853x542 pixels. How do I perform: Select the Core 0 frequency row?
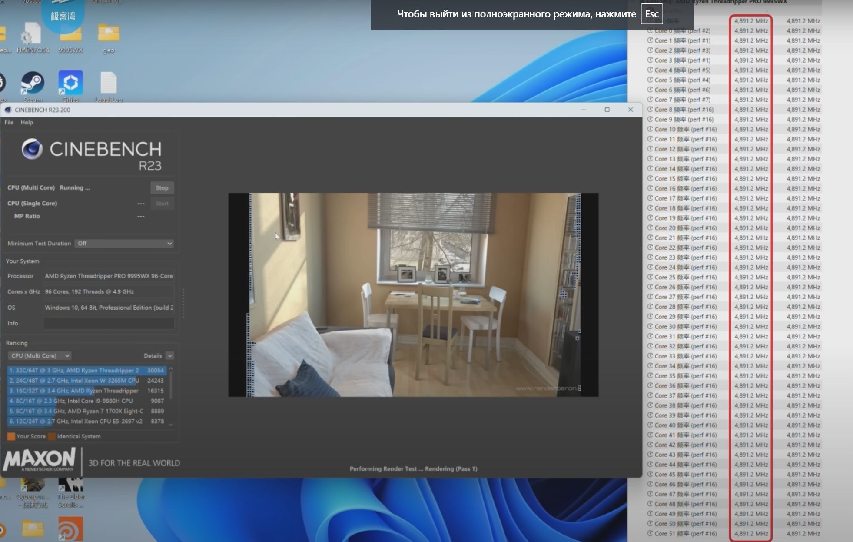click(734, 31)
